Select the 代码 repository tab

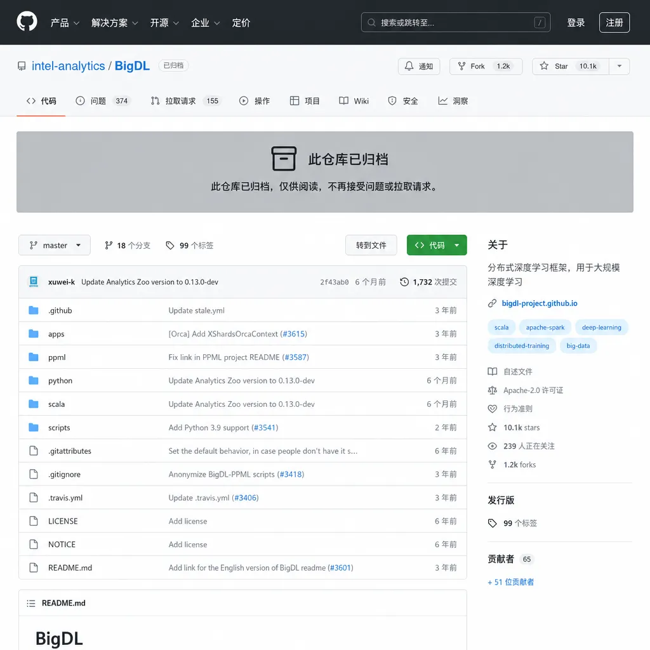tap(41, 101)
